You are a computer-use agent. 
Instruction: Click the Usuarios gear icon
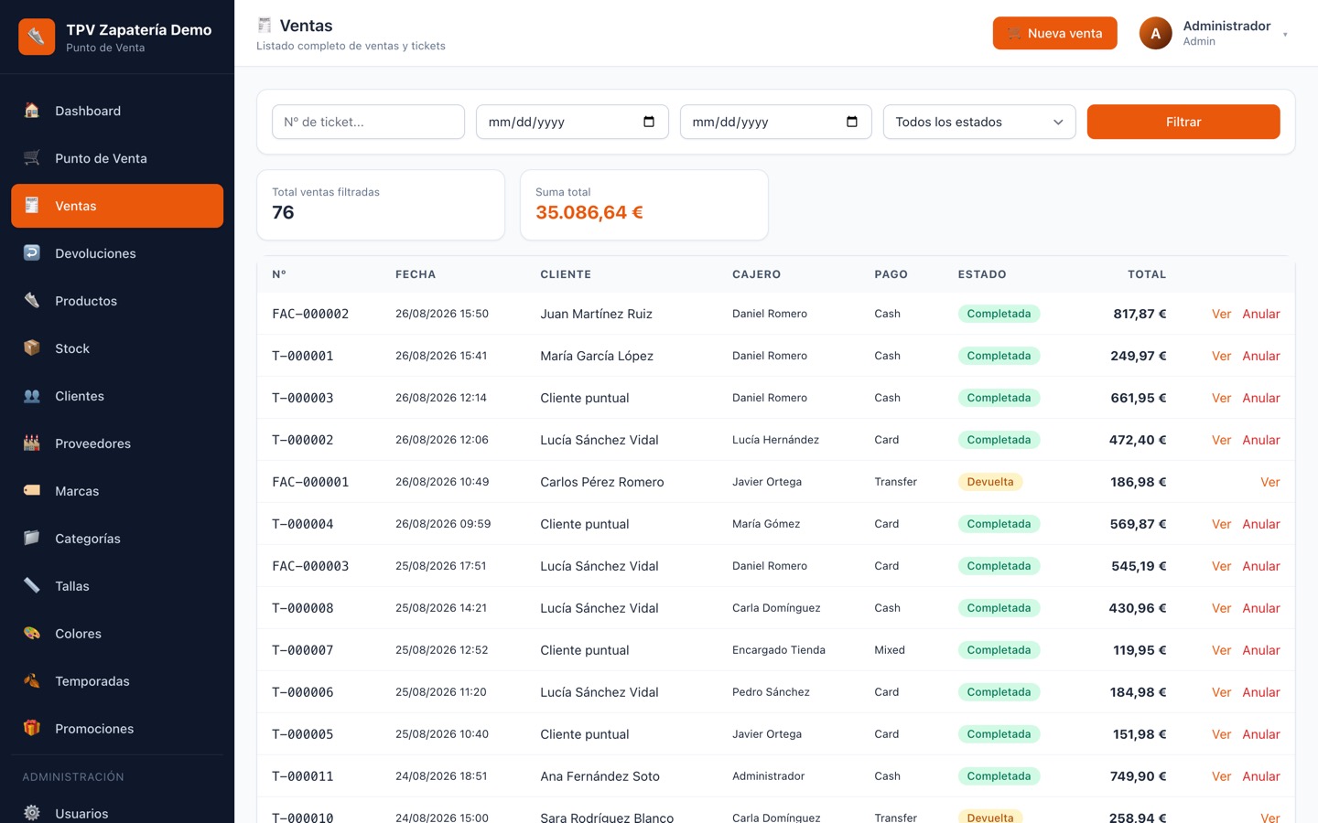tap(32, 813)
